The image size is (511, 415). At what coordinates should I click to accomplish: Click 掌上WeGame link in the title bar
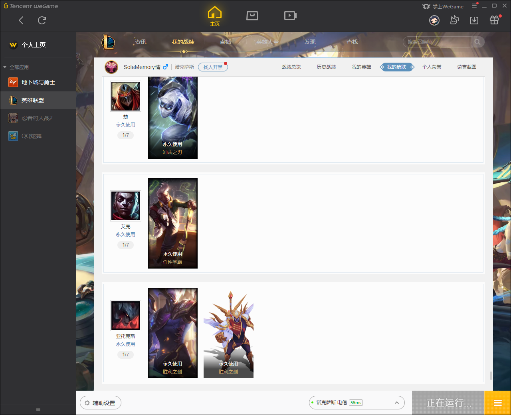pos(443,6)
